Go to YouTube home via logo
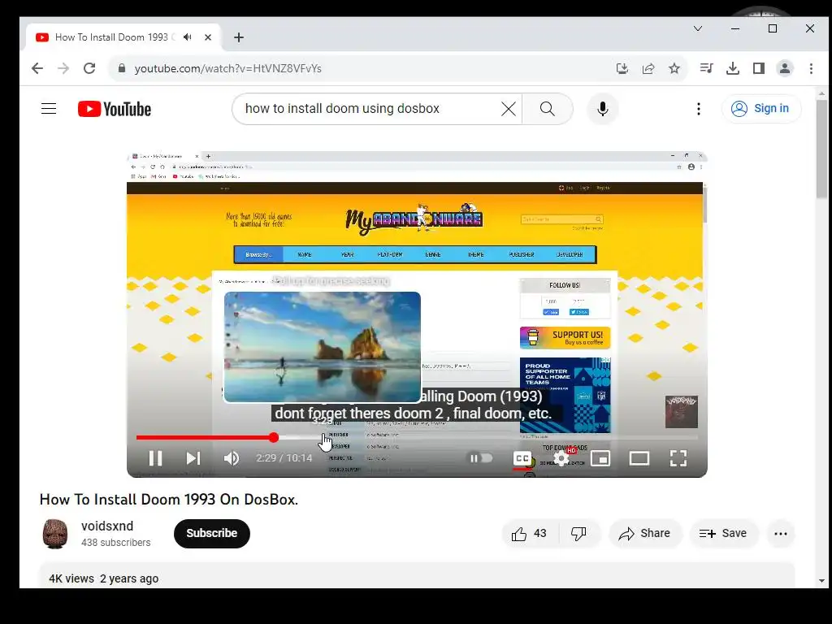Viewport: 832px width, 624px height. [115, 109]
